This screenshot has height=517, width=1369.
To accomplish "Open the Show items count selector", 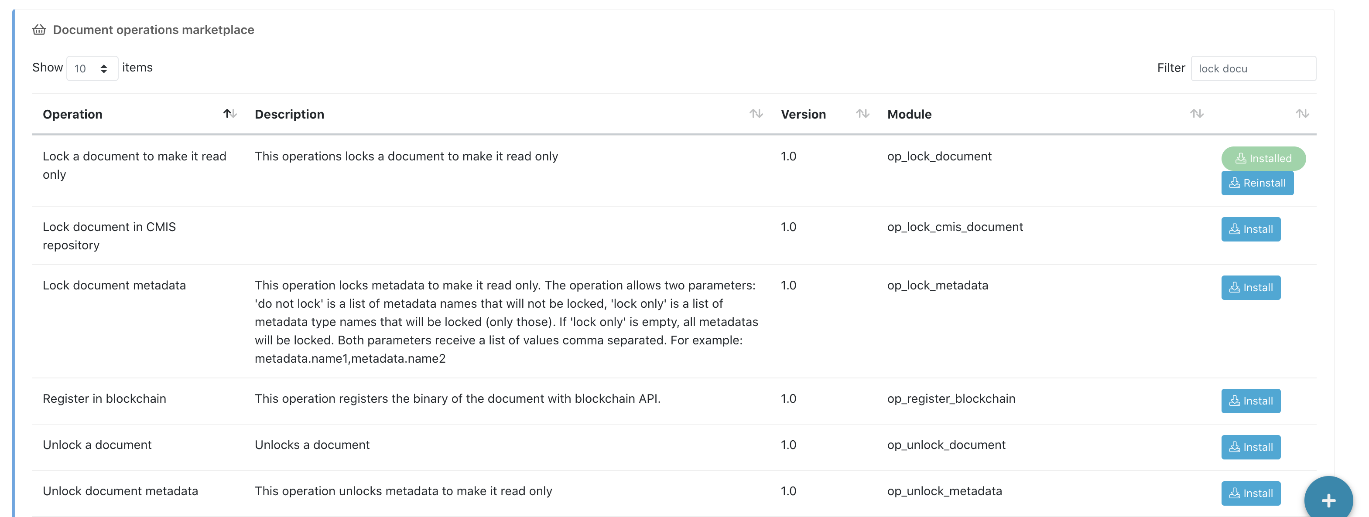I will 92,68.
